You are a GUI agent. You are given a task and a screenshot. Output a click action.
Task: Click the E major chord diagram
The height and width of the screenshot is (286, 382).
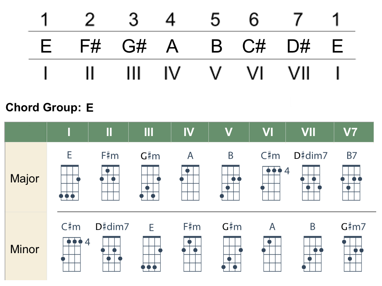[x=70, y=182]
